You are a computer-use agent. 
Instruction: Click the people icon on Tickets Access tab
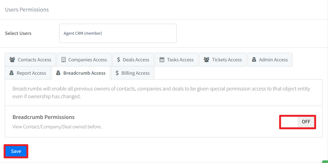coord(206,60)
